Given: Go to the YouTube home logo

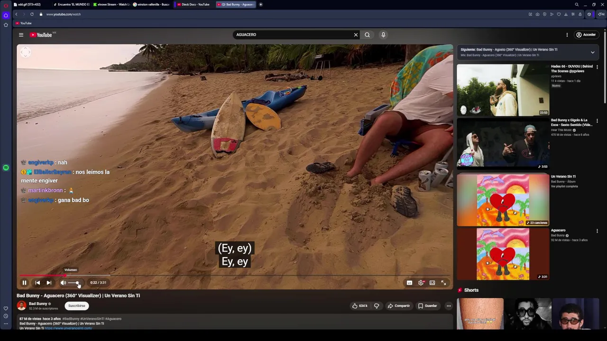Looking at the screenshot, I should click(41, 35).
